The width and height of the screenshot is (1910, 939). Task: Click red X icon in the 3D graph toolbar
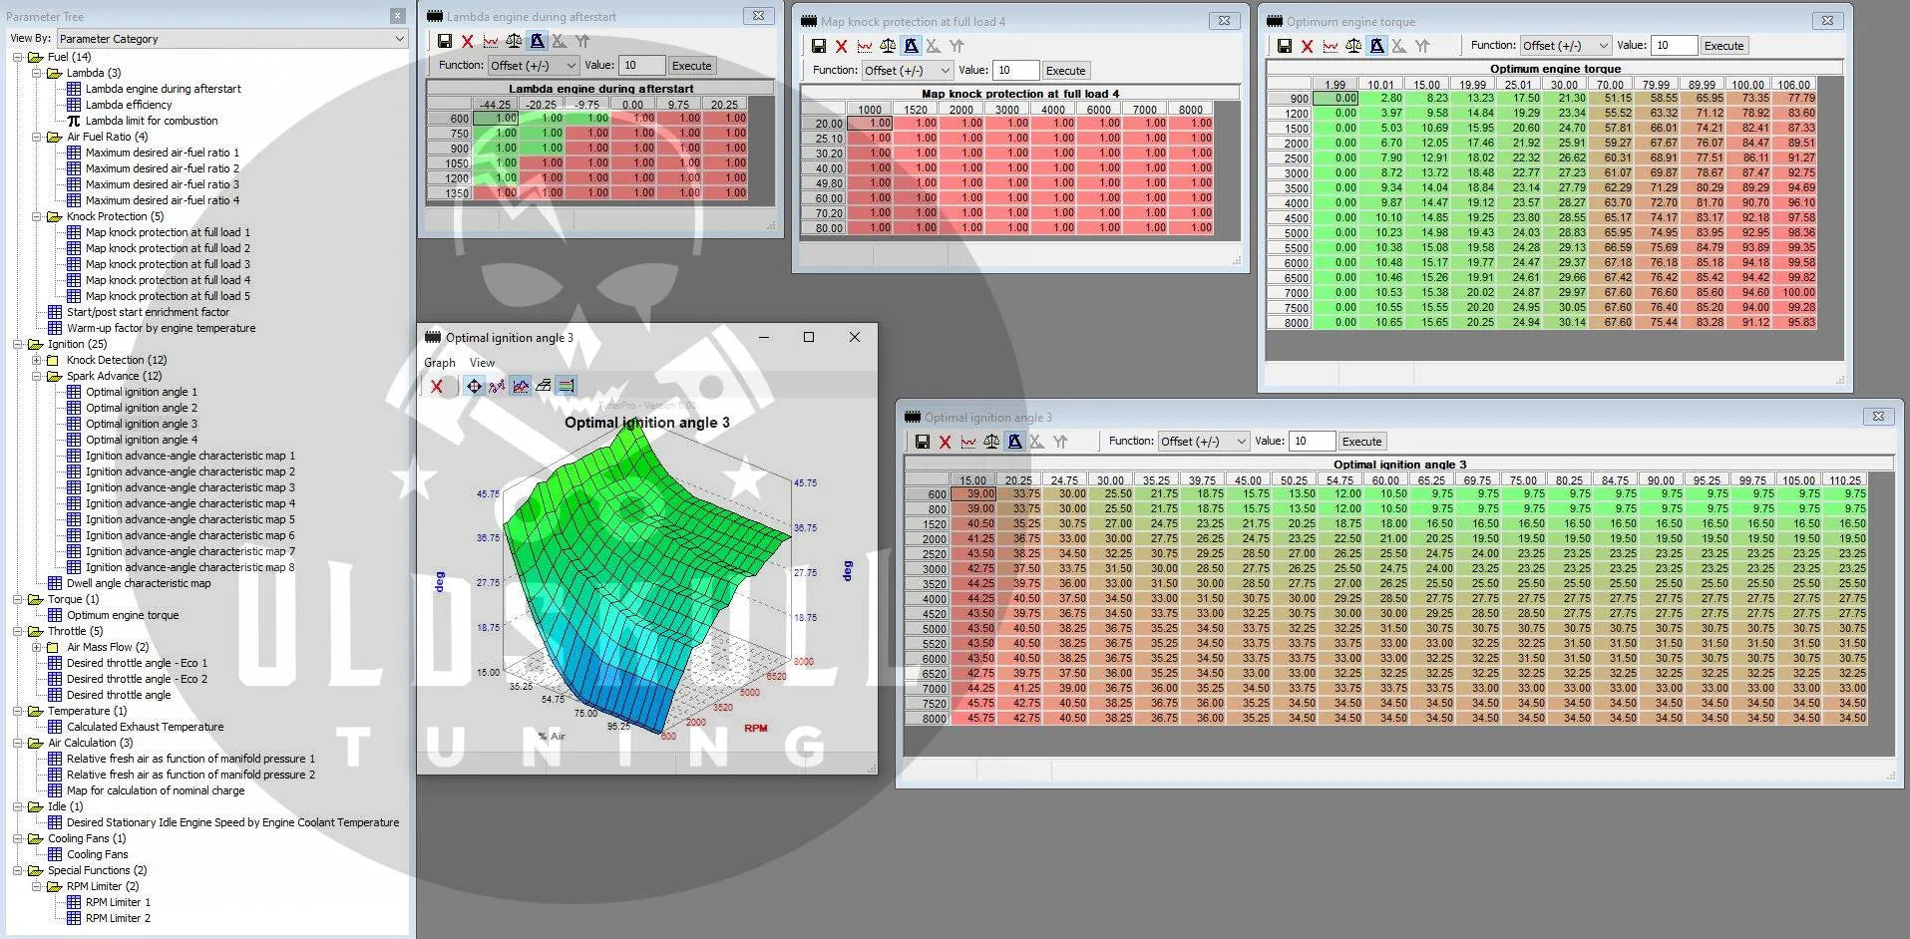(x=436, y=386)
